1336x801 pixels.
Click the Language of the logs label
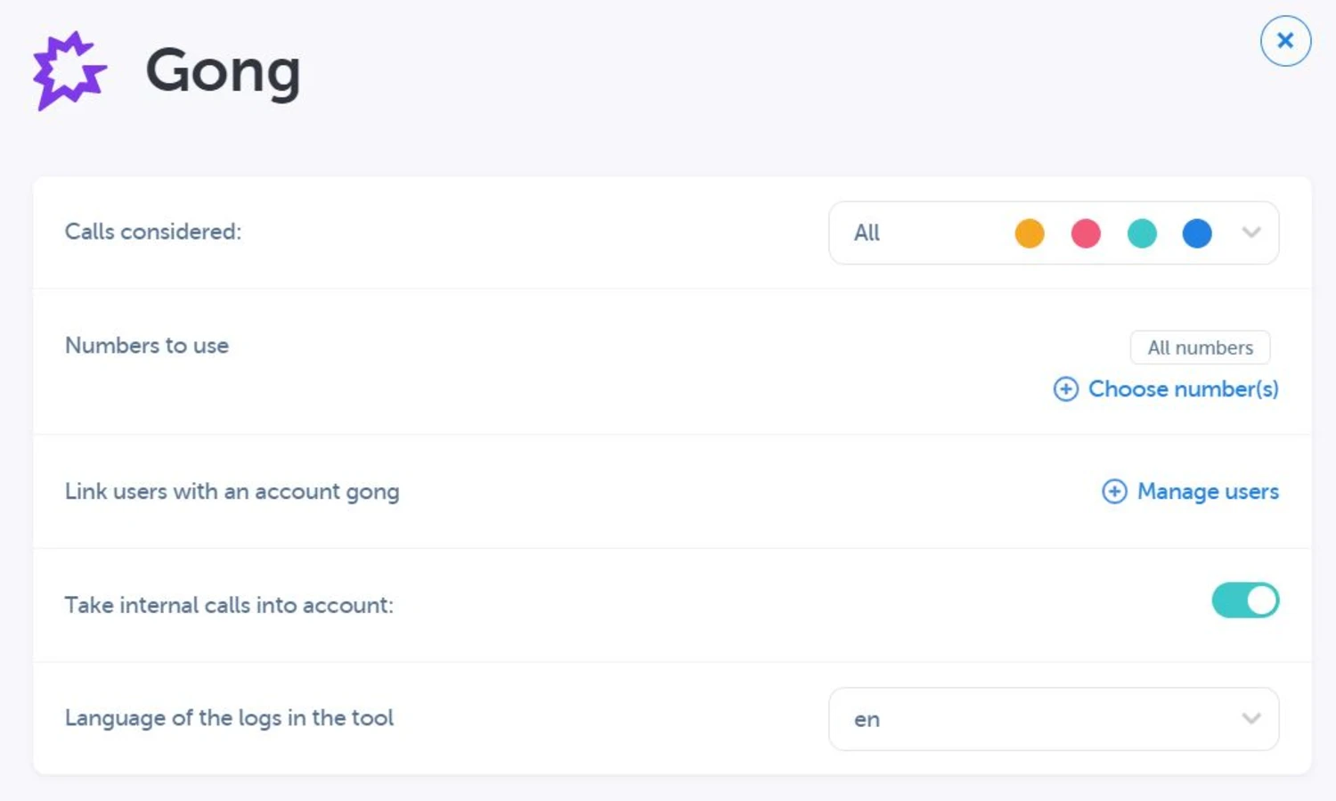pyautogui.click(x=229, y=718)
